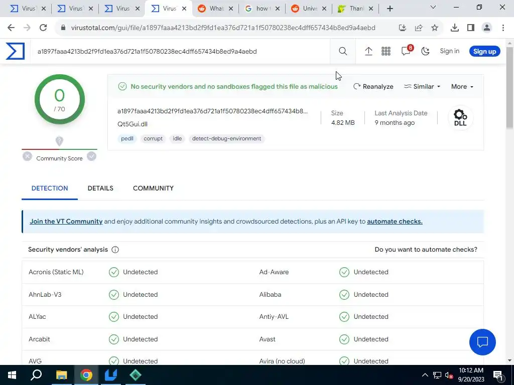Open the notifications chat icon with badge 8
Image resolution: width=514 pixels, height=385 pixels.
(407, 51)
